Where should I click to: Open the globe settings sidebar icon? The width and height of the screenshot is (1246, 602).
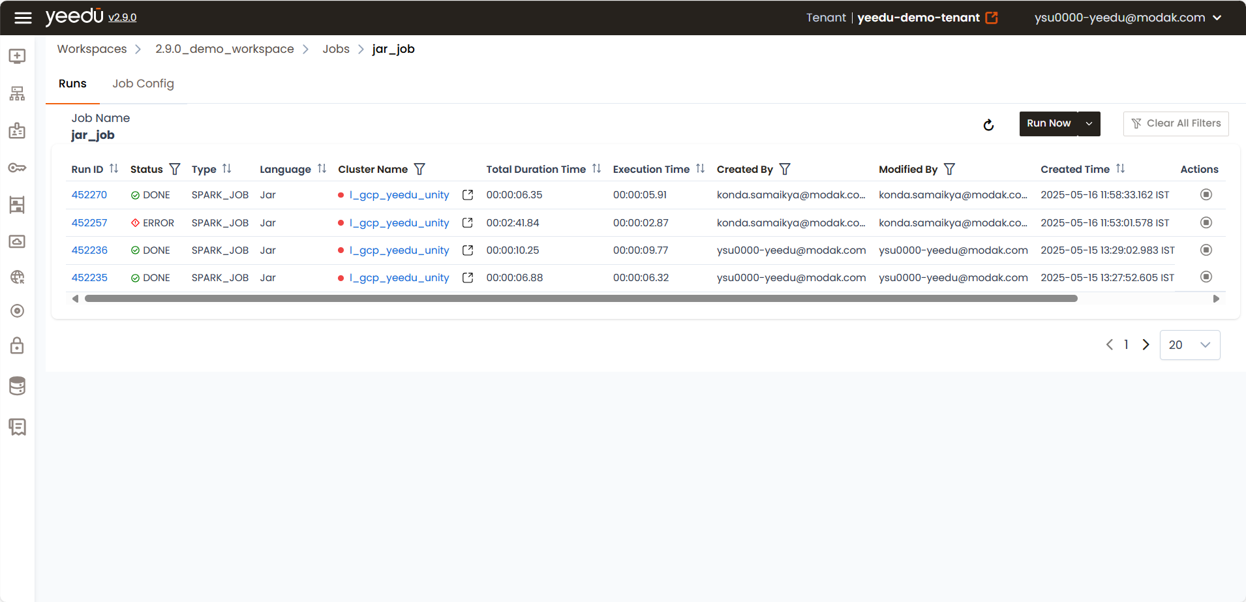click(18, 277)
